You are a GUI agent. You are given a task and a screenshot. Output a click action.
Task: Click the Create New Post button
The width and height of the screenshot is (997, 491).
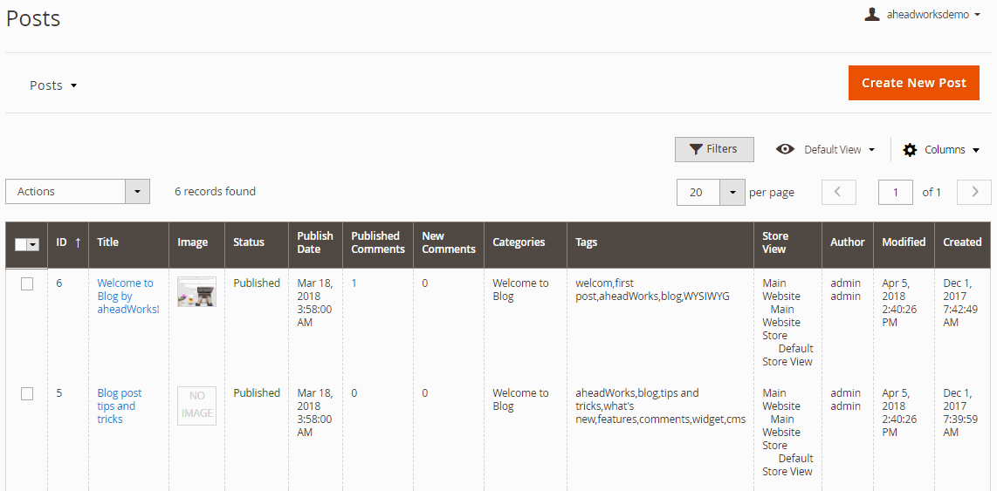914,83
